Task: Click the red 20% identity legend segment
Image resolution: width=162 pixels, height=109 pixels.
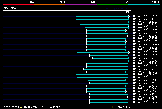Action: [18, 5]
